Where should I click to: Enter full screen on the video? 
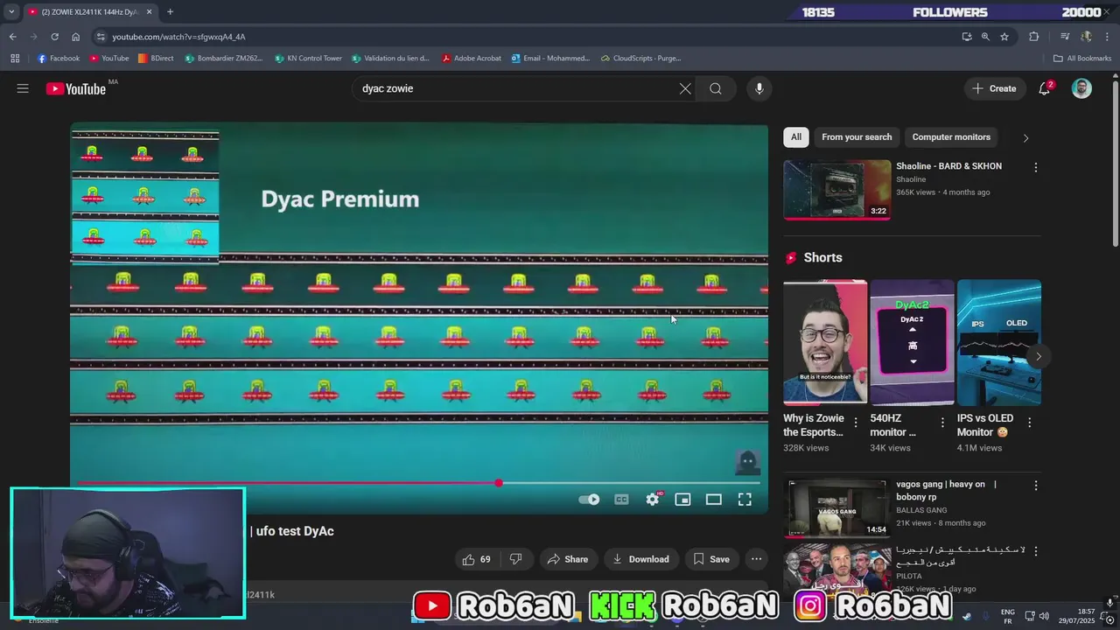[745, 499]
